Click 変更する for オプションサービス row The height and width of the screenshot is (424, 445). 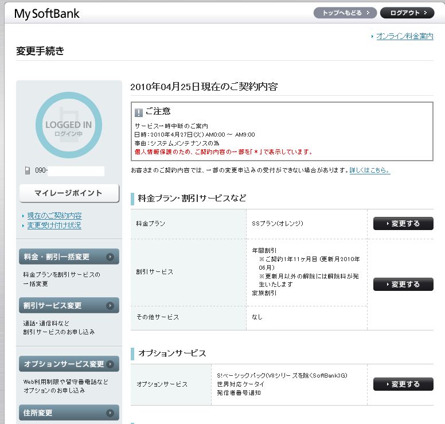coord(403,384)
